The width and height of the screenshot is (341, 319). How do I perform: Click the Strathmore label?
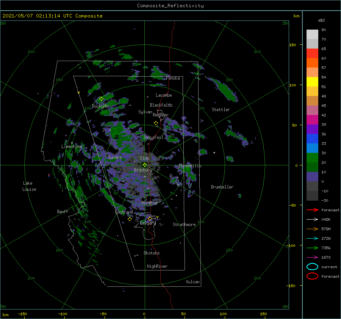tap(184, 225)
